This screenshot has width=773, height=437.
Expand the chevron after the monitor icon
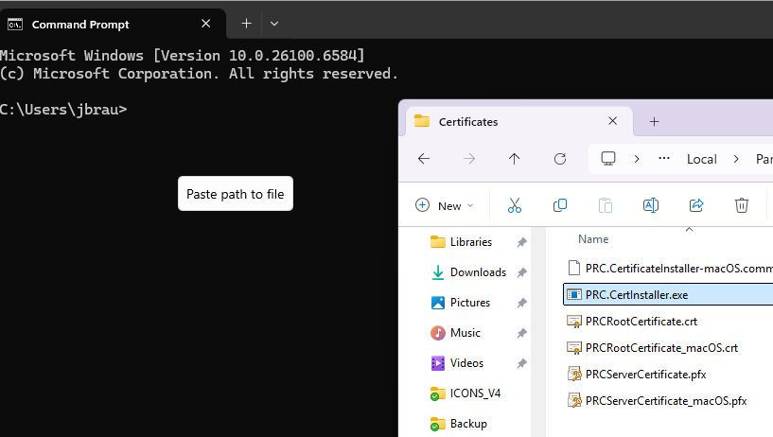click(637, 159)
